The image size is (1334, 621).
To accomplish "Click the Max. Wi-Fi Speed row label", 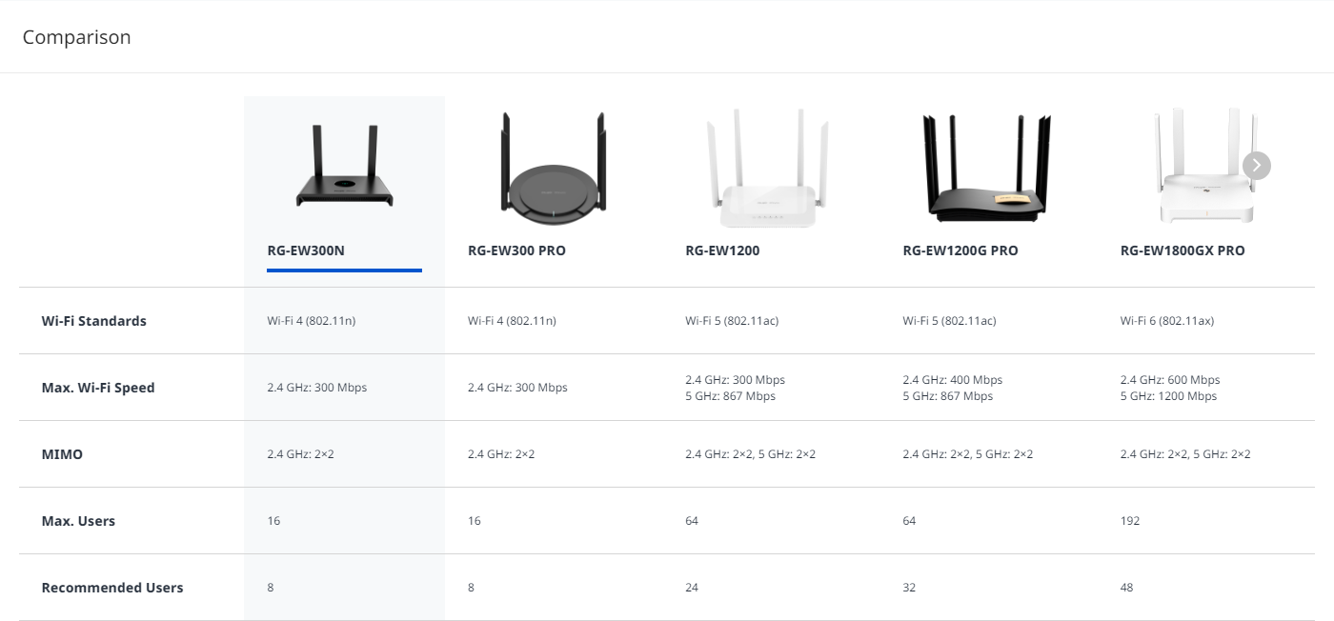I will pyautogui.click(x=98, y=388).
